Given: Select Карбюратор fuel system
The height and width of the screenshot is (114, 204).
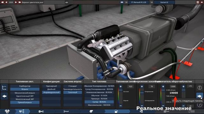Looking at the screenshot, I should tap(25, 86).
